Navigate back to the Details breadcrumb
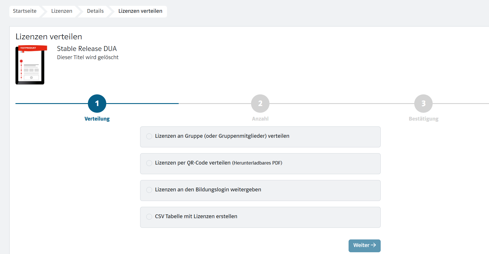Screen dimensions: 489x254 tap(95, 11)
